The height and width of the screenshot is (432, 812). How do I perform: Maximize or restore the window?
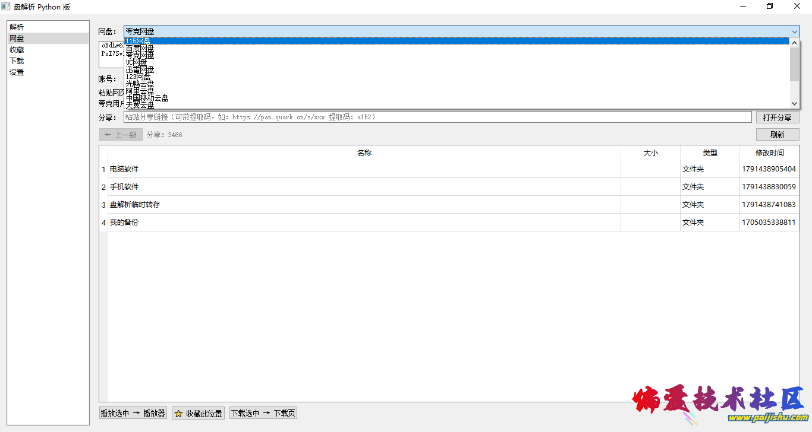click(770, 7)
